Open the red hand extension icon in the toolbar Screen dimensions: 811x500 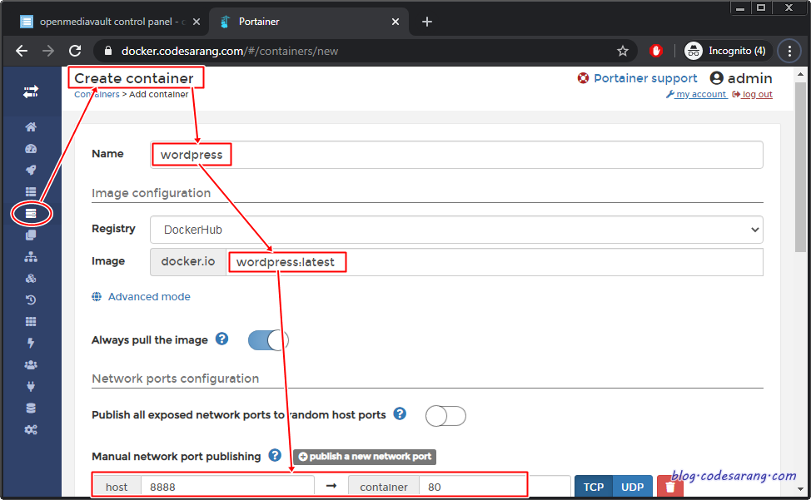click(656, 51)
